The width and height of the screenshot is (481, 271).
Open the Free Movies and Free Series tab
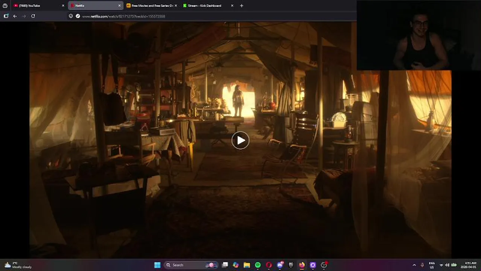152,6
